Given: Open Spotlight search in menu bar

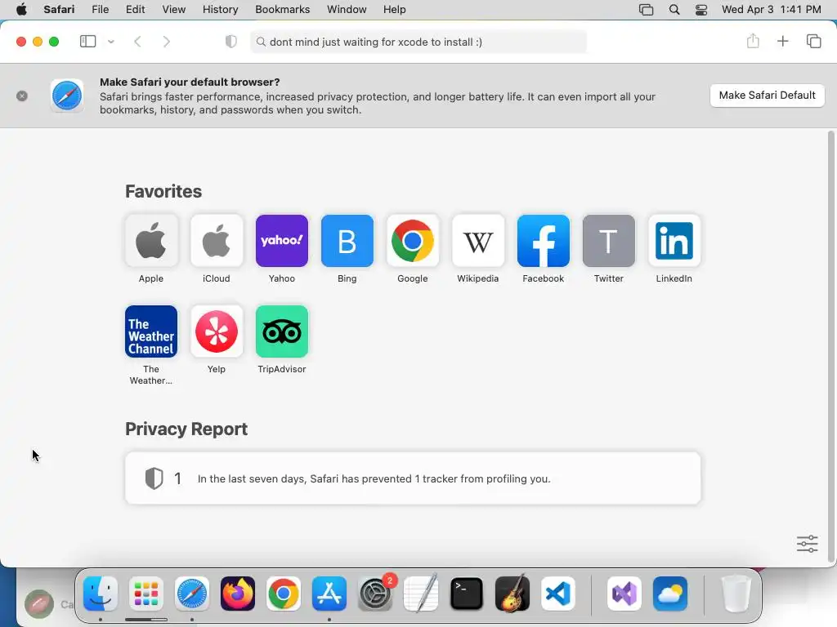Looking at the screenshot, I should [x=674, y=10].
